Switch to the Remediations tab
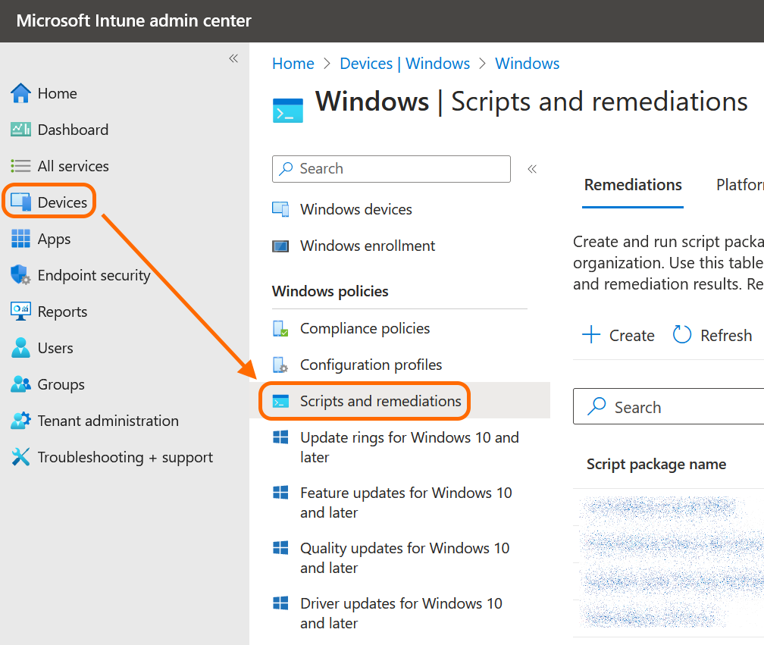 coord(633,185)
